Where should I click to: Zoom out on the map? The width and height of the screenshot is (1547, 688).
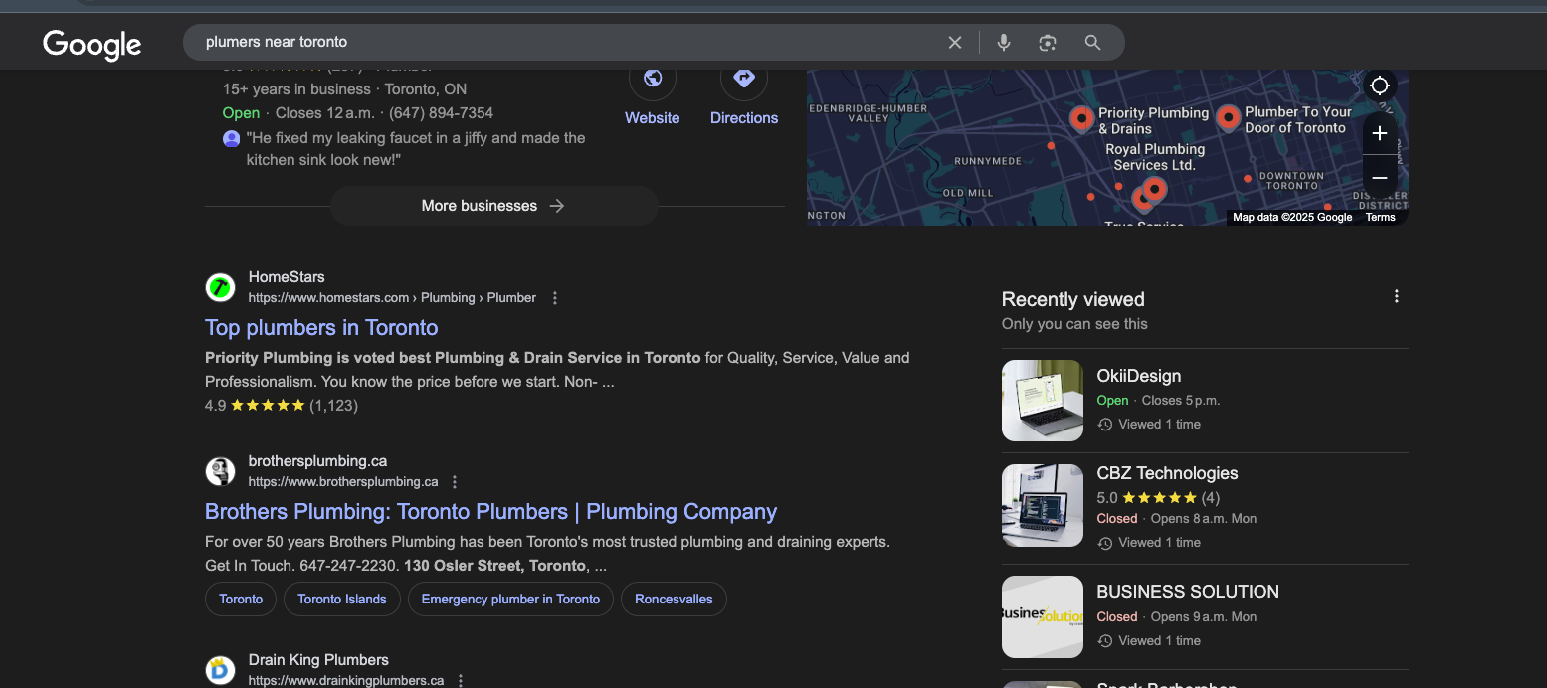point(1380,177)
